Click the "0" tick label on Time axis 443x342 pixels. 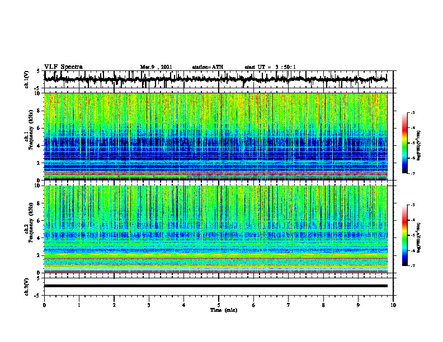(x=44, y=305)
